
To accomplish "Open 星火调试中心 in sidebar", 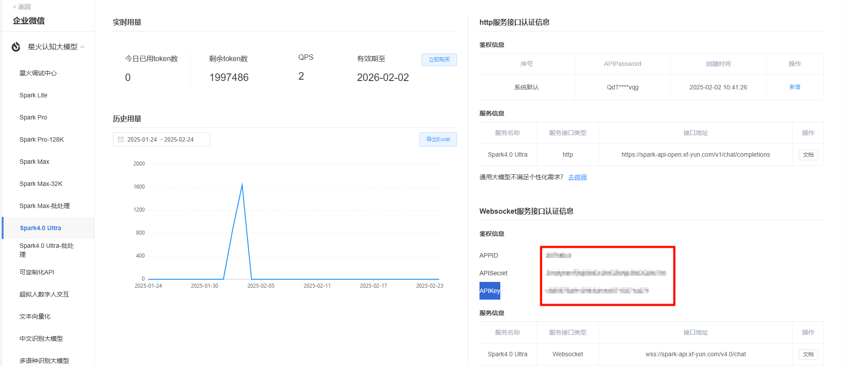I will [x=38, y=73].
